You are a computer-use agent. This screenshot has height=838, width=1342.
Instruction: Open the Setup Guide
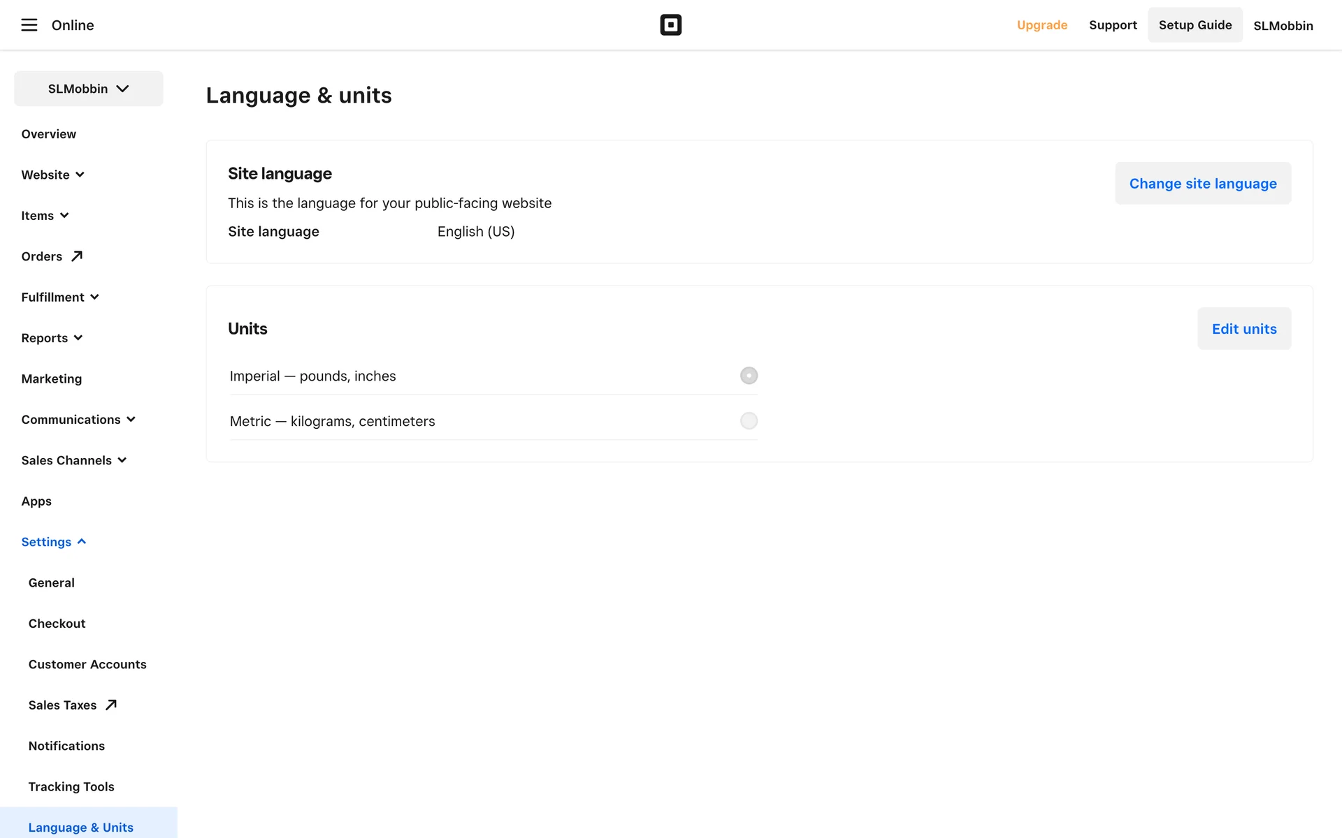[x=1195, y=25]
